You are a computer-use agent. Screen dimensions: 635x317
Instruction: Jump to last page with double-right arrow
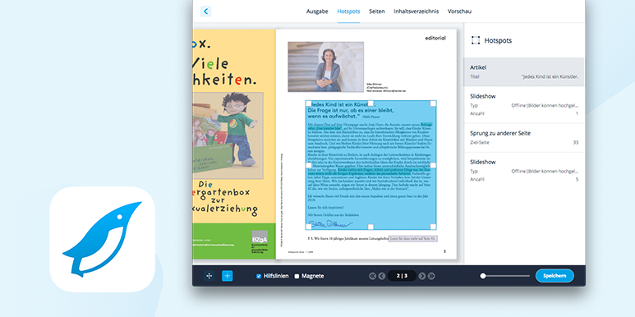431,276
